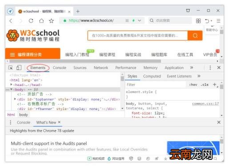Close the w3cschool browser tab
Screen dimensions: 229x167
point(69,12)
